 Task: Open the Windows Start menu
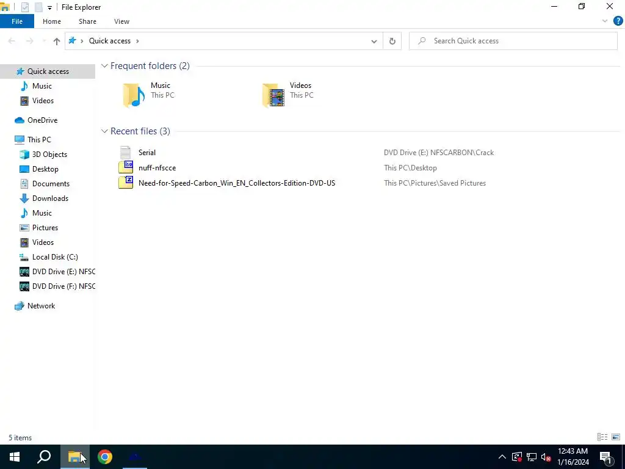click(15, 457)
